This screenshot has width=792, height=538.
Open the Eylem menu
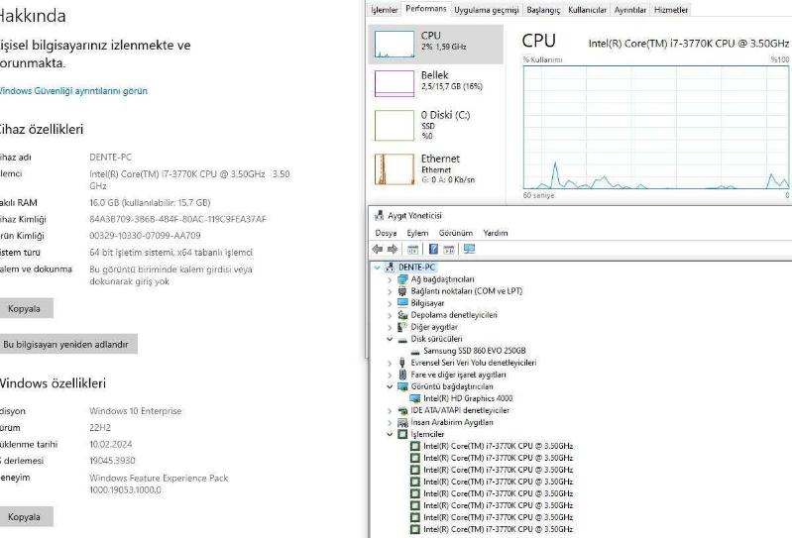tap(417, 233)
